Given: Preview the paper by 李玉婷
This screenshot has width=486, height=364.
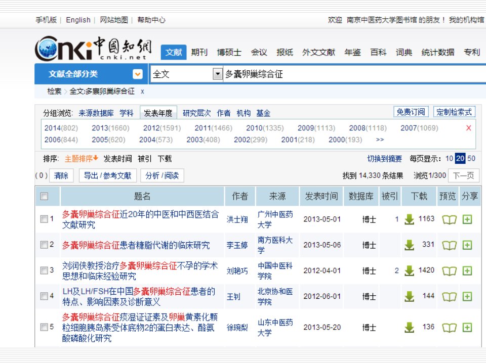Looking at the screenshot, I should click(x=449, y=246).
